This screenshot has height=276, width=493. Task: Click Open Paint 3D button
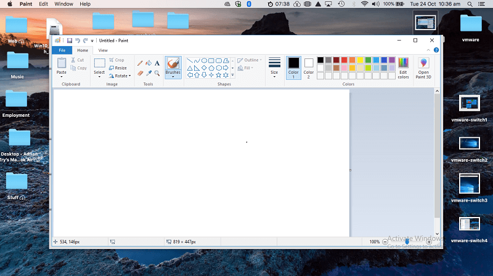coord(423,68)
